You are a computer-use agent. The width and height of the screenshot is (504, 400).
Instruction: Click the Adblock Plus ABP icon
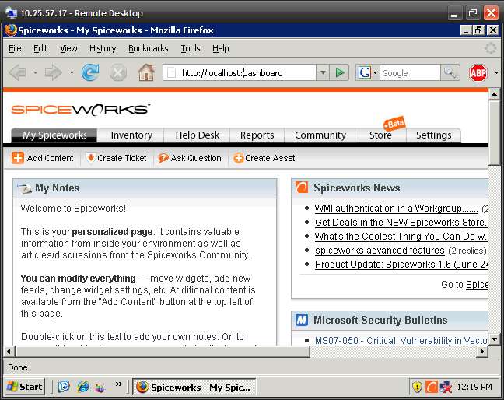[x=478, y=73]
